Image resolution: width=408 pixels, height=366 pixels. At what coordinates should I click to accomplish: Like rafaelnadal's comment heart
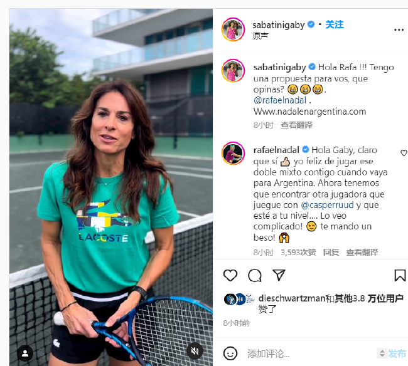point(404,153)
